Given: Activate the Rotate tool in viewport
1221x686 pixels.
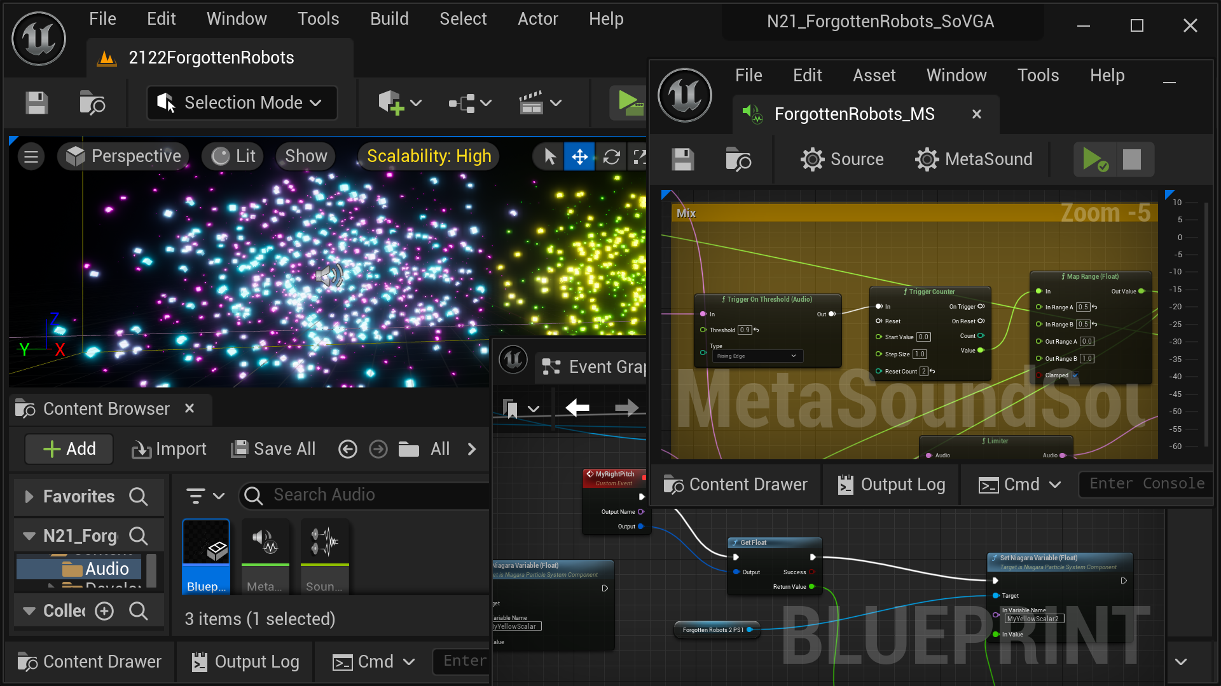Looking at the screenshot, I should pyautogui.click(x=612, y=157).
